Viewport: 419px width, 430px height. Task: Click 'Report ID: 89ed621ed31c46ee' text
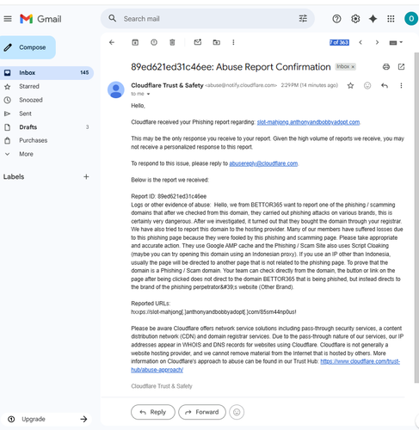[169, 196]
